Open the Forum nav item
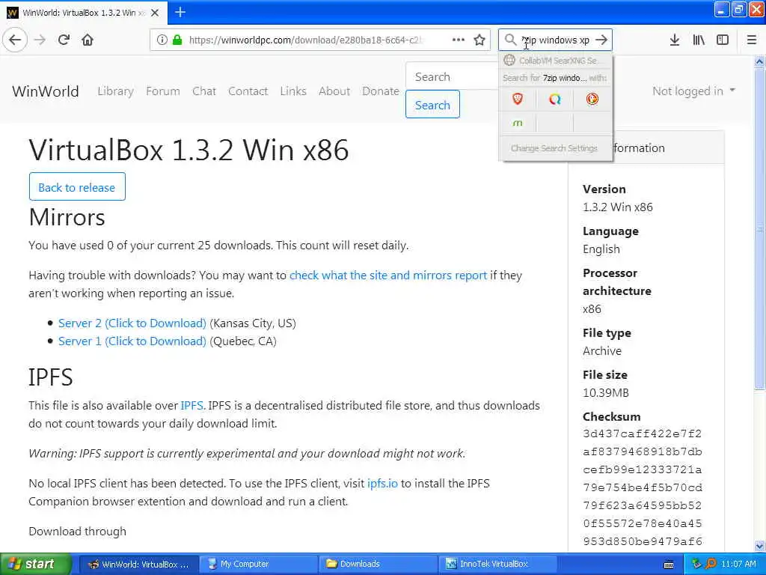 click(x=162, y=91)
